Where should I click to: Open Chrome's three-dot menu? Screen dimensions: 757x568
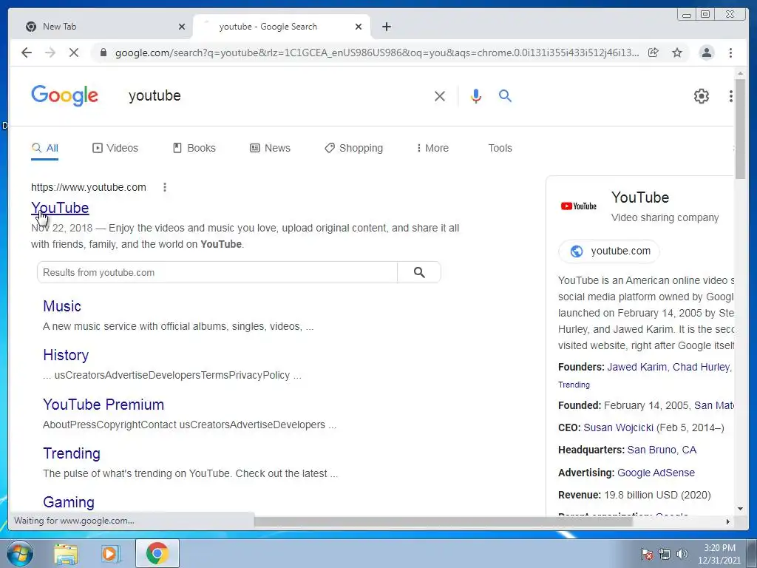tap(730, 53)
